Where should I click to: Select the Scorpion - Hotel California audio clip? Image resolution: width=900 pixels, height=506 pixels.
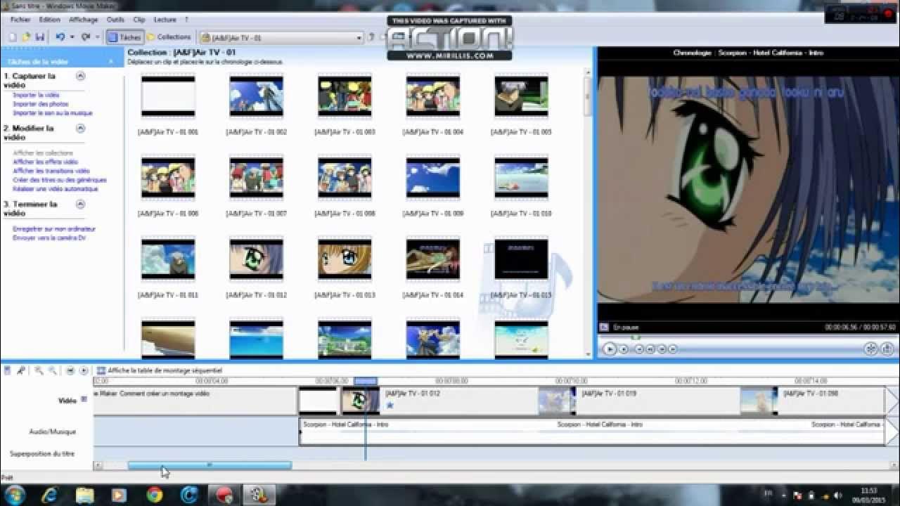[x=592, y=432]
